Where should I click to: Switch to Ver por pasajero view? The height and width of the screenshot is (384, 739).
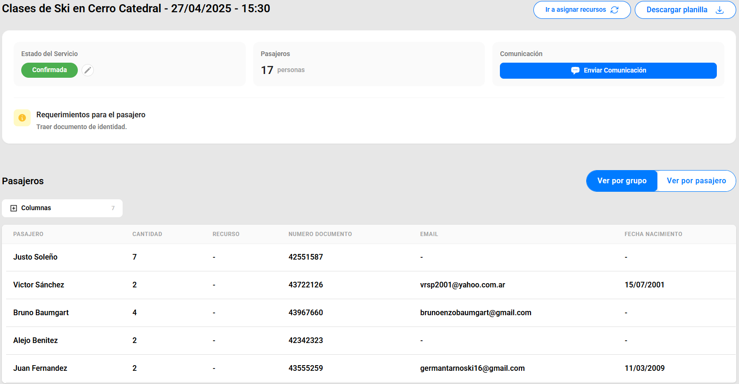(696, 181)
